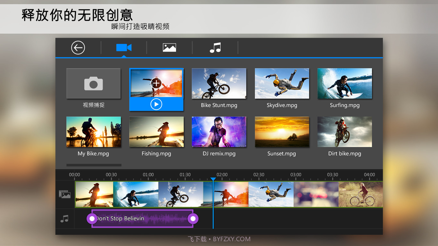The width and height of the screenshot is (438, 246).
Task: Click the media library scrollbar below My Bike.mpg
Action: coord(94,165)
